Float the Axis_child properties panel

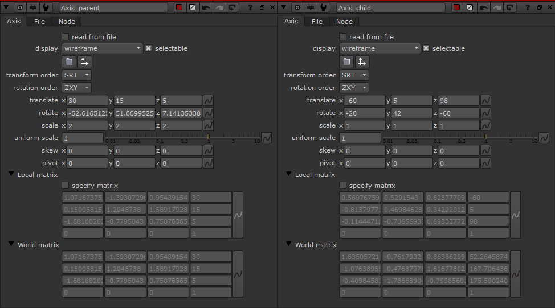[539, 7]
